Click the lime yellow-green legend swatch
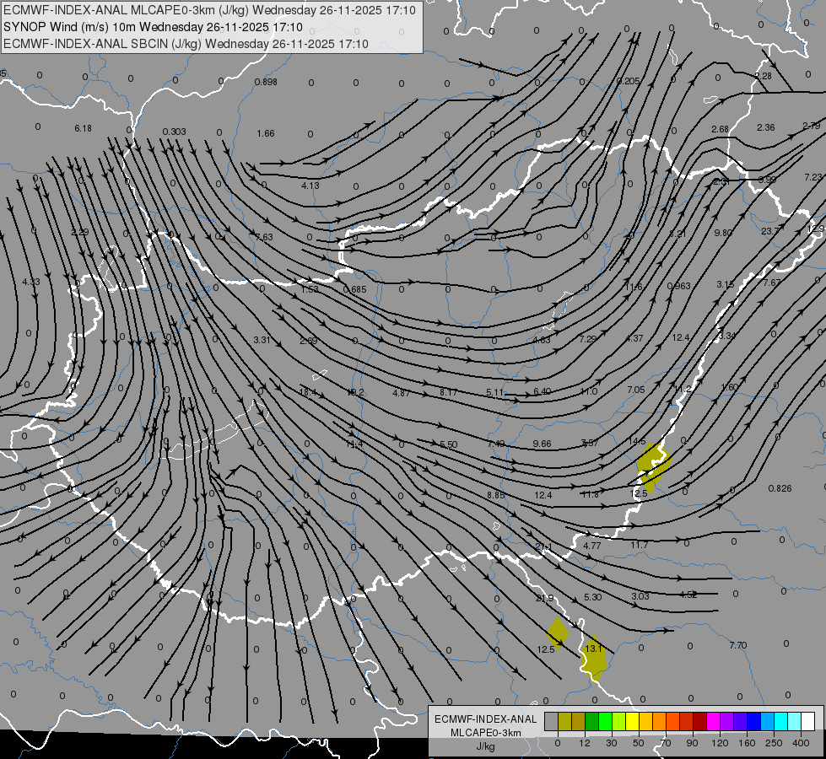This screenshot has width=826, height=759. pyautogui.click(x=619, y=721)
